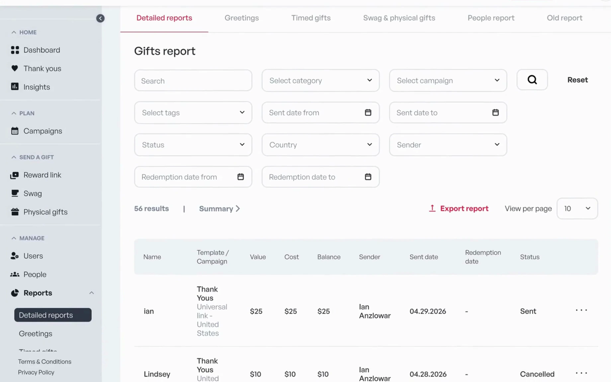Select Detailed reports in sidebar
The width and height of the screenshot is (611, 382).
click(x=53, y=315)
